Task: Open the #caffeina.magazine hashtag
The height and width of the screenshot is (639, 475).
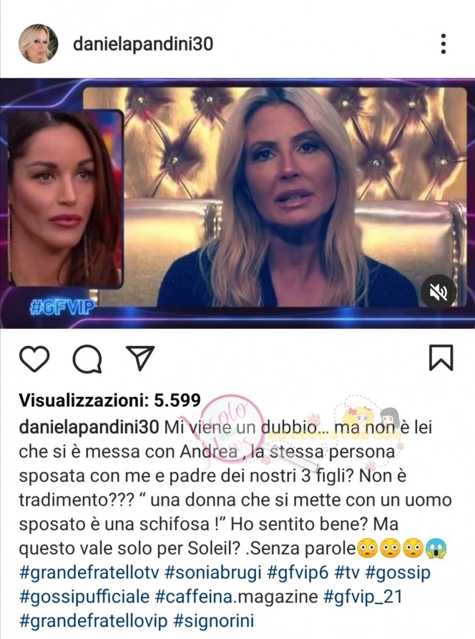Action: [236, 596]
